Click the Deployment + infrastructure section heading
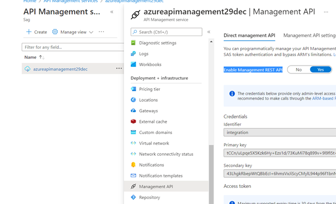The width and height of the screenshot is (336, 204). 159,78
